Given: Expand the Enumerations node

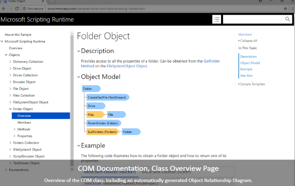Looking at the screenshot, I should pyautogui.click(x=6, y=170).
